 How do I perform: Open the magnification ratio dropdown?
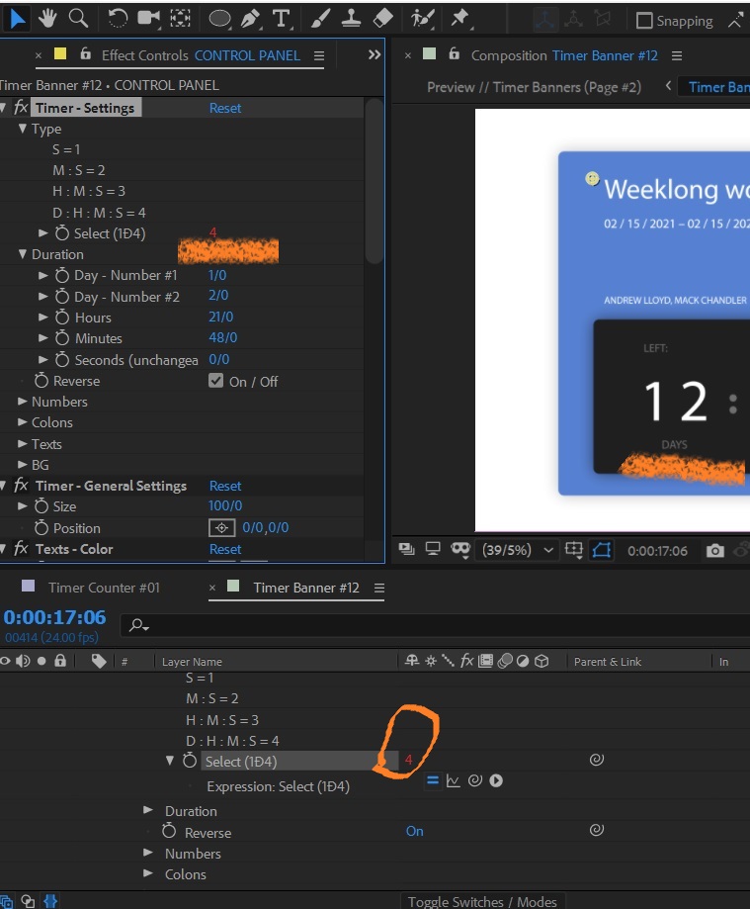[518, 550]
